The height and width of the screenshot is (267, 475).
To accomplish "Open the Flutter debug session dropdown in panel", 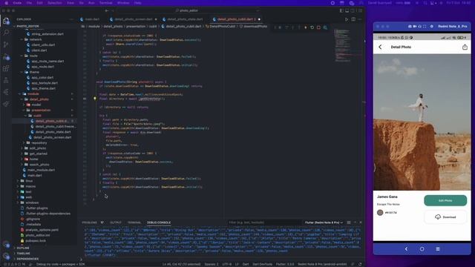I will click(324, 222).
